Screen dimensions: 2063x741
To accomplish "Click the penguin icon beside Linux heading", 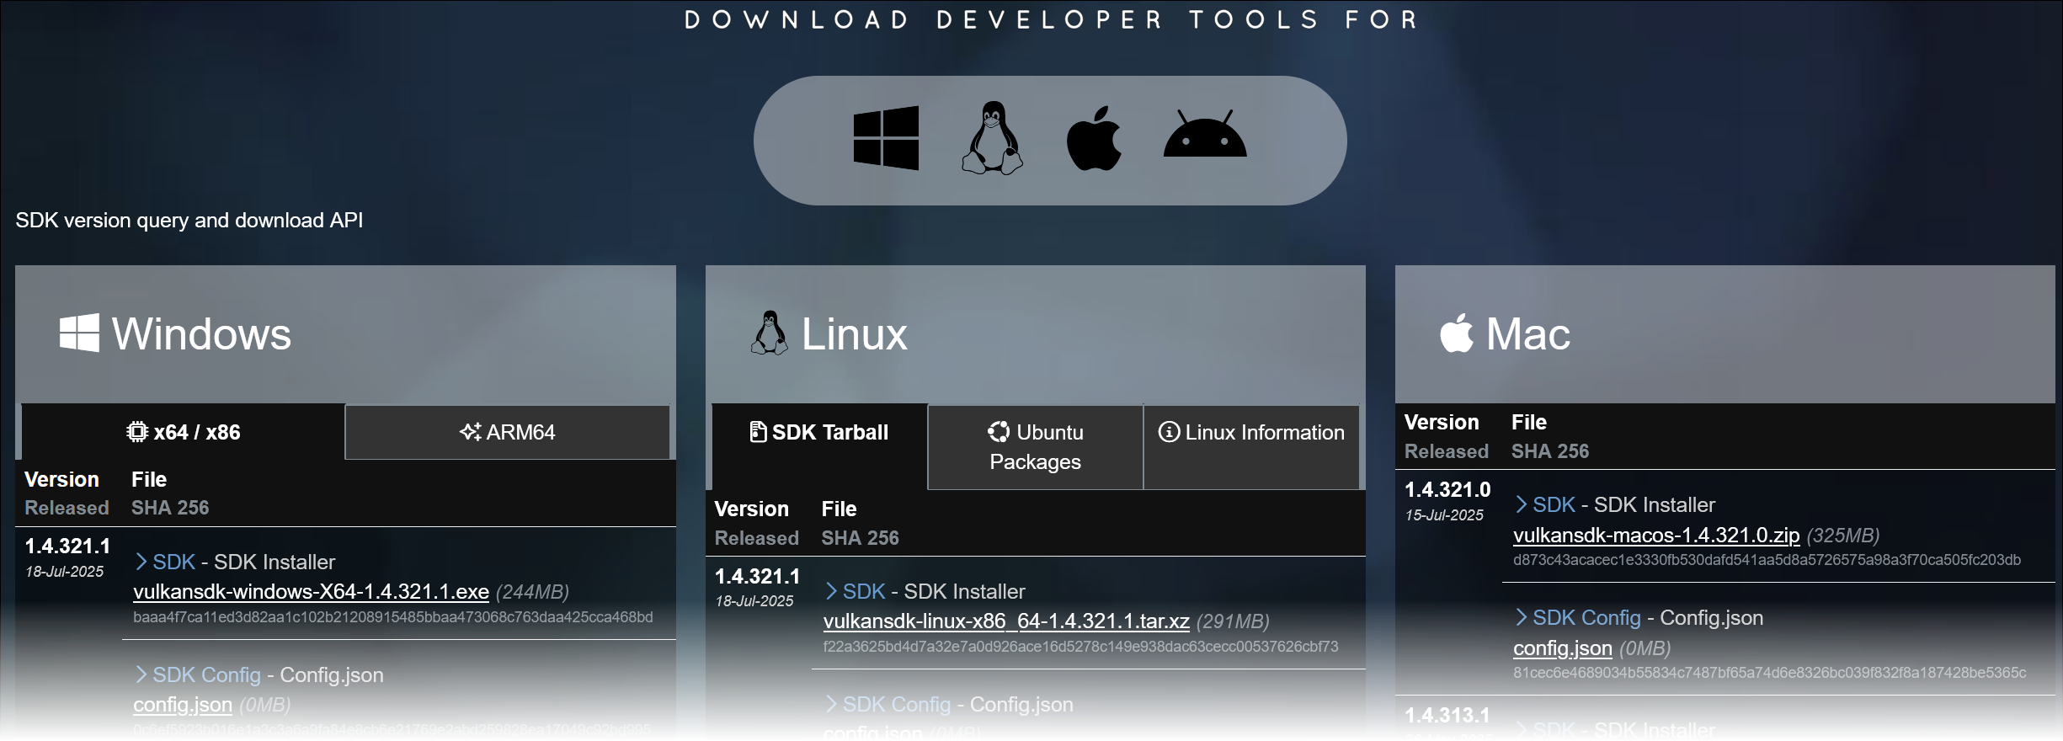I will pos(769,333).
